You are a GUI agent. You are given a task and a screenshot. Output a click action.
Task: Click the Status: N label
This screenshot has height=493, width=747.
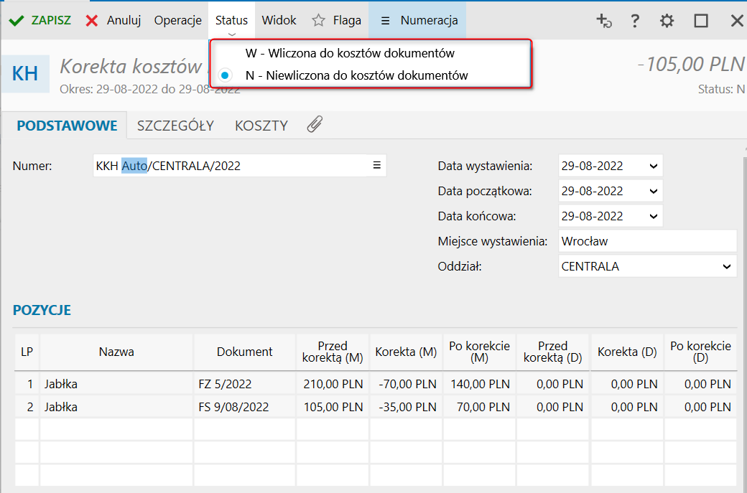tap(721, 89)
